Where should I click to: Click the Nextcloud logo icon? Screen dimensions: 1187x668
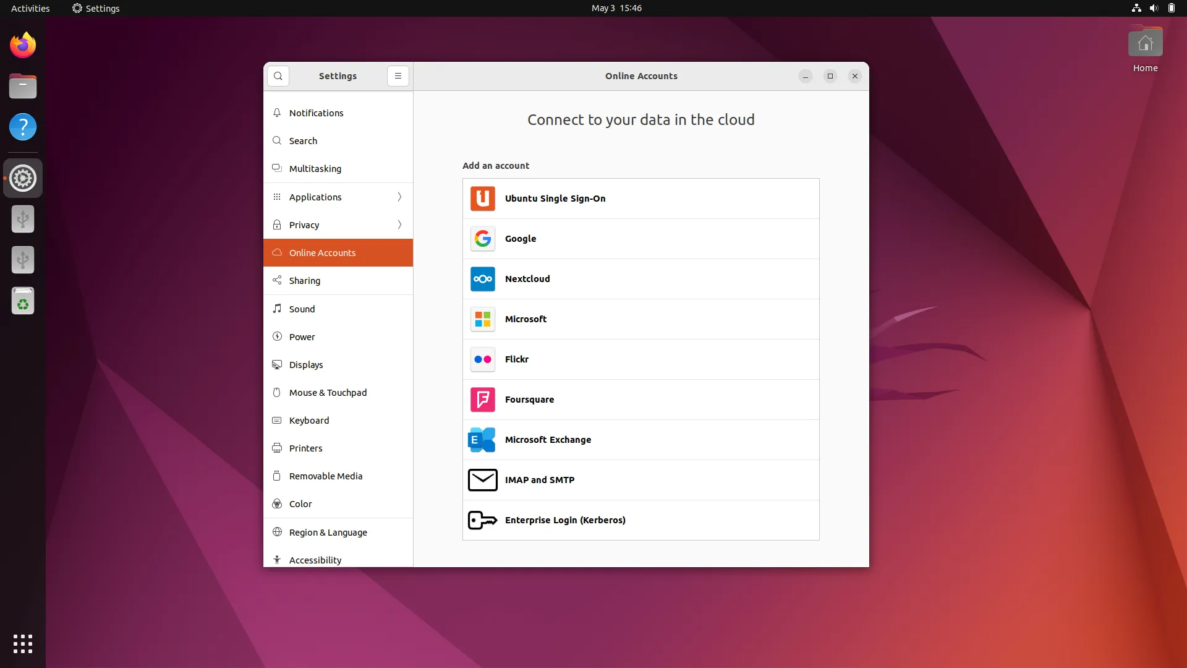482,279
